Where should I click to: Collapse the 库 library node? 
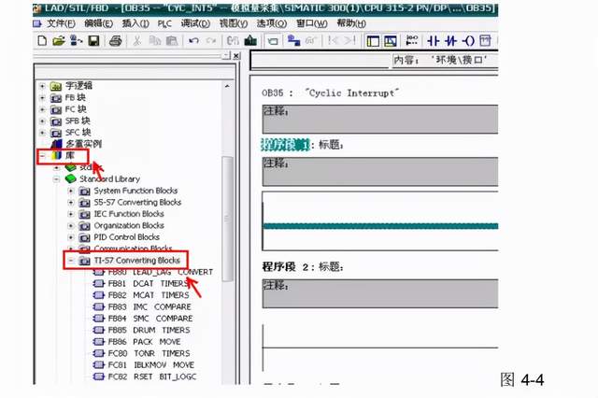pyautogui.click(x=42, y=156)
